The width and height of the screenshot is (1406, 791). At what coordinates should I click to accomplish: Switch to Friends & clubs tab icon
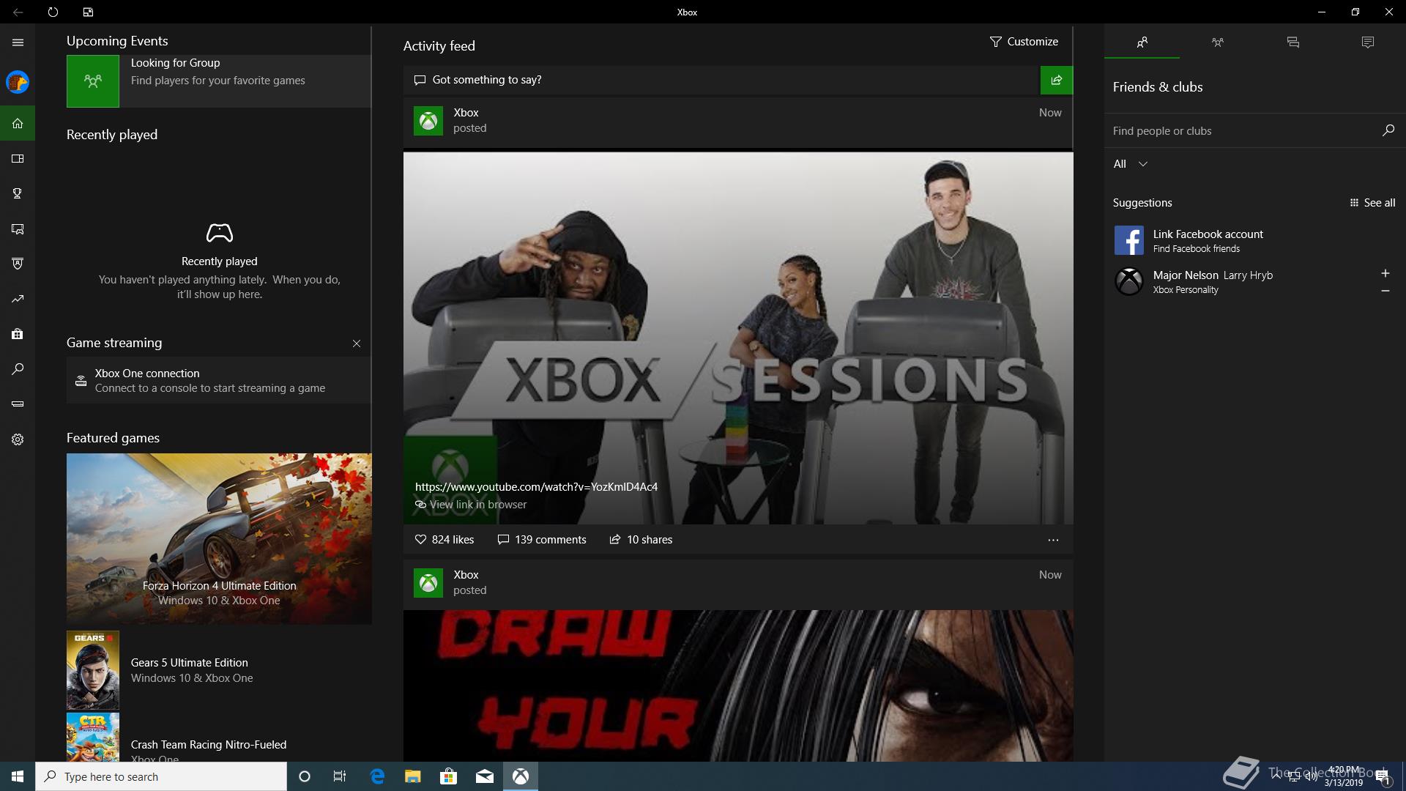[x=1142, y=42]
